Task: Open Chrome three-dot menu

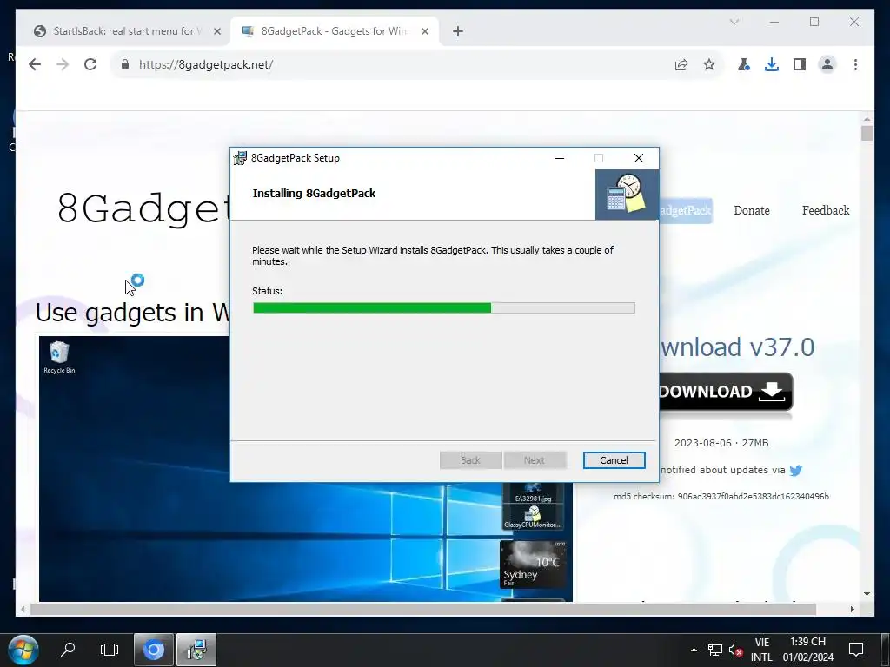Action: [855, 64]
